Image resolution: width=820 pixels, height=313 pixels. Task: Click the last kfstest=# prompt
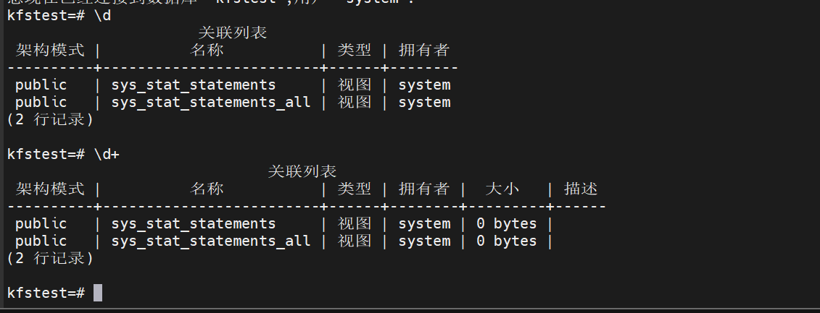click(46, 293)
